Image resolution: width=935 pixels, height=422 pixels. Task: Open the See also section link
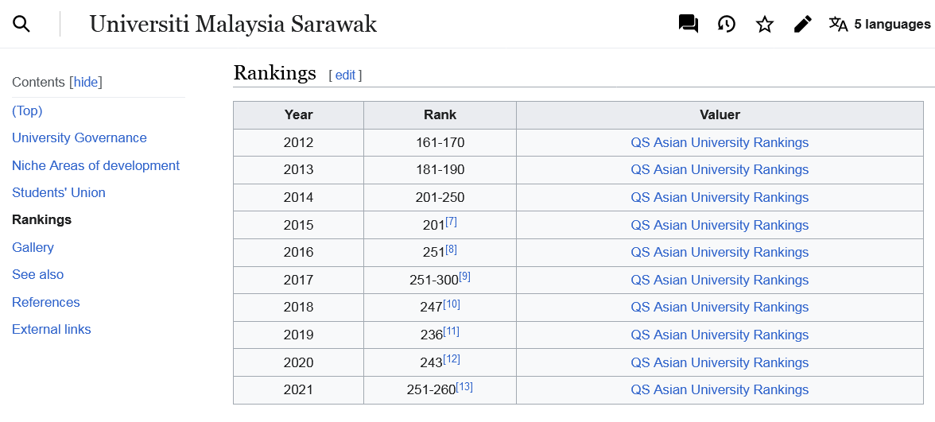37,275
